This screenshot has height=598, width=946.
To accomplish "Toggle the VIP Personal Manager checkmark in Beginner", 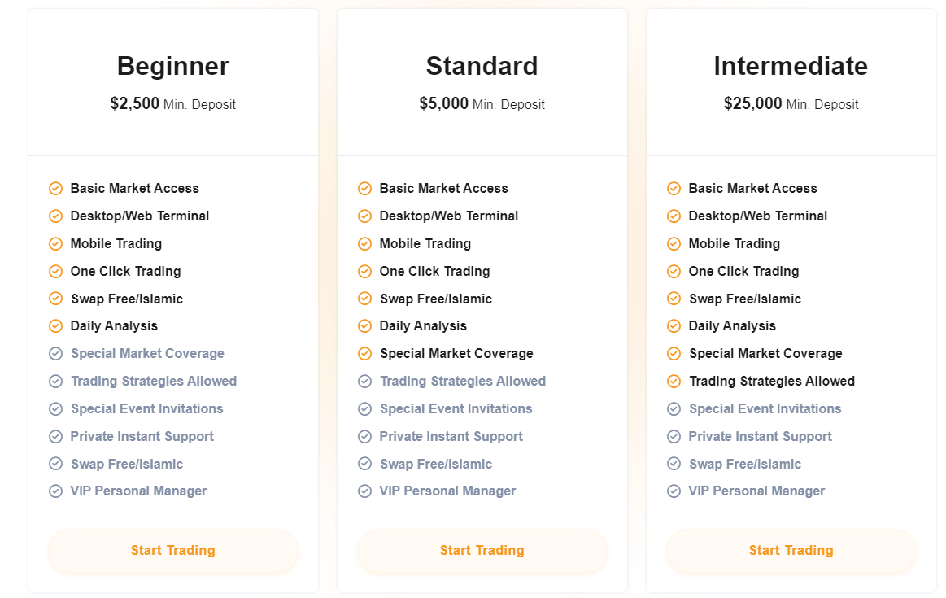I will click(55, 491).
